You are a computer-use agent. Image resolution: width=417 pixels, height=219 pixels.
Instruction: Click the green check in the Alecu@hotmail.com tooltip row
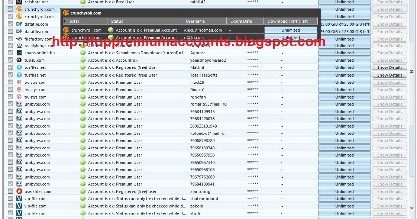click(111, 30)
